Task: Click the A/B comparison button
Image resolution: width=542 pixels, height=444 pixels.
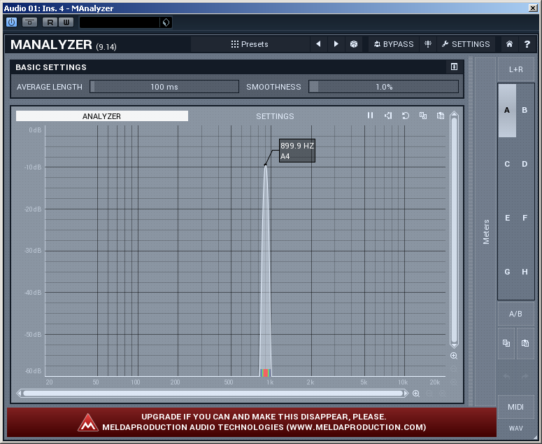Action: (x=515, y=314)
